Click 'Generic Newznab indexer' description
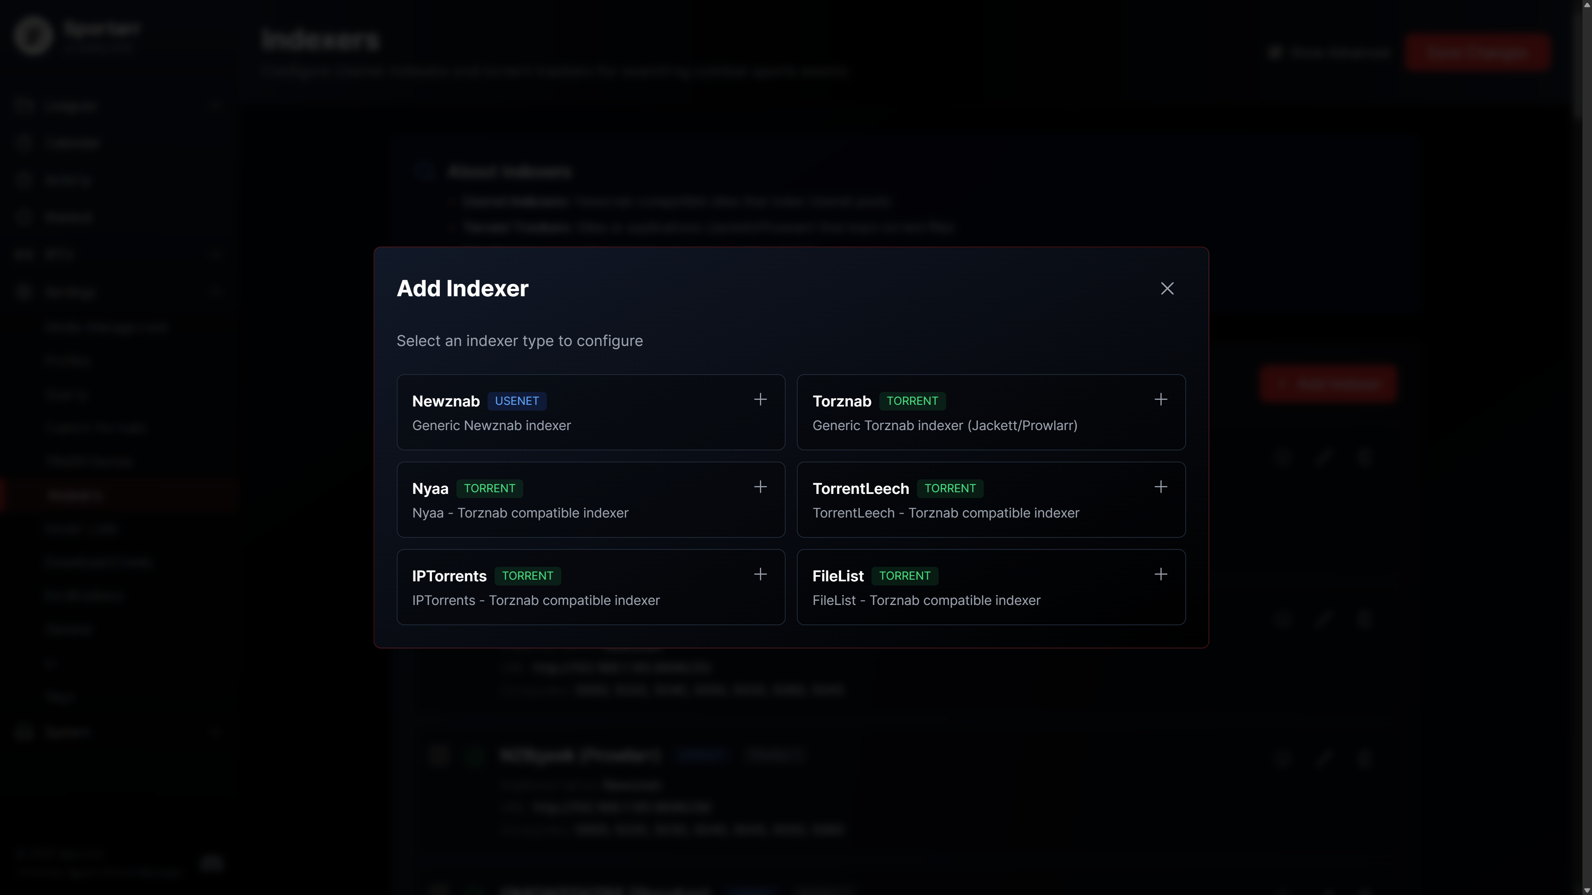 (x=491, y=426)
